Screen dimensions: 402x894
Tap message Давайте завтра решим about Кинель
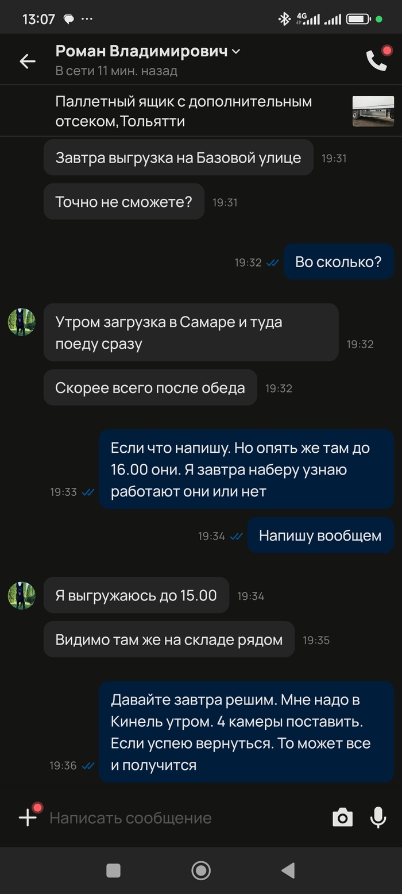pyautogui.click(x=246, y=732)
